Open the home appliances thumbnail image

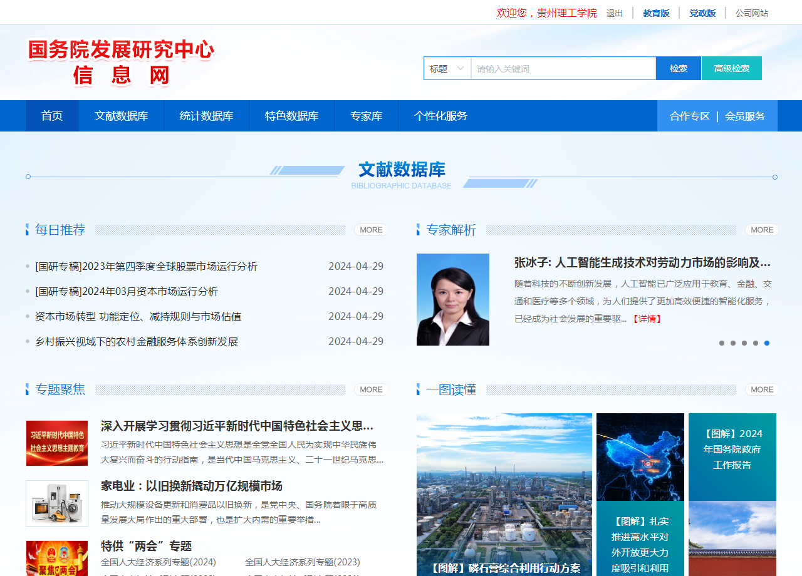pos(57,503)
